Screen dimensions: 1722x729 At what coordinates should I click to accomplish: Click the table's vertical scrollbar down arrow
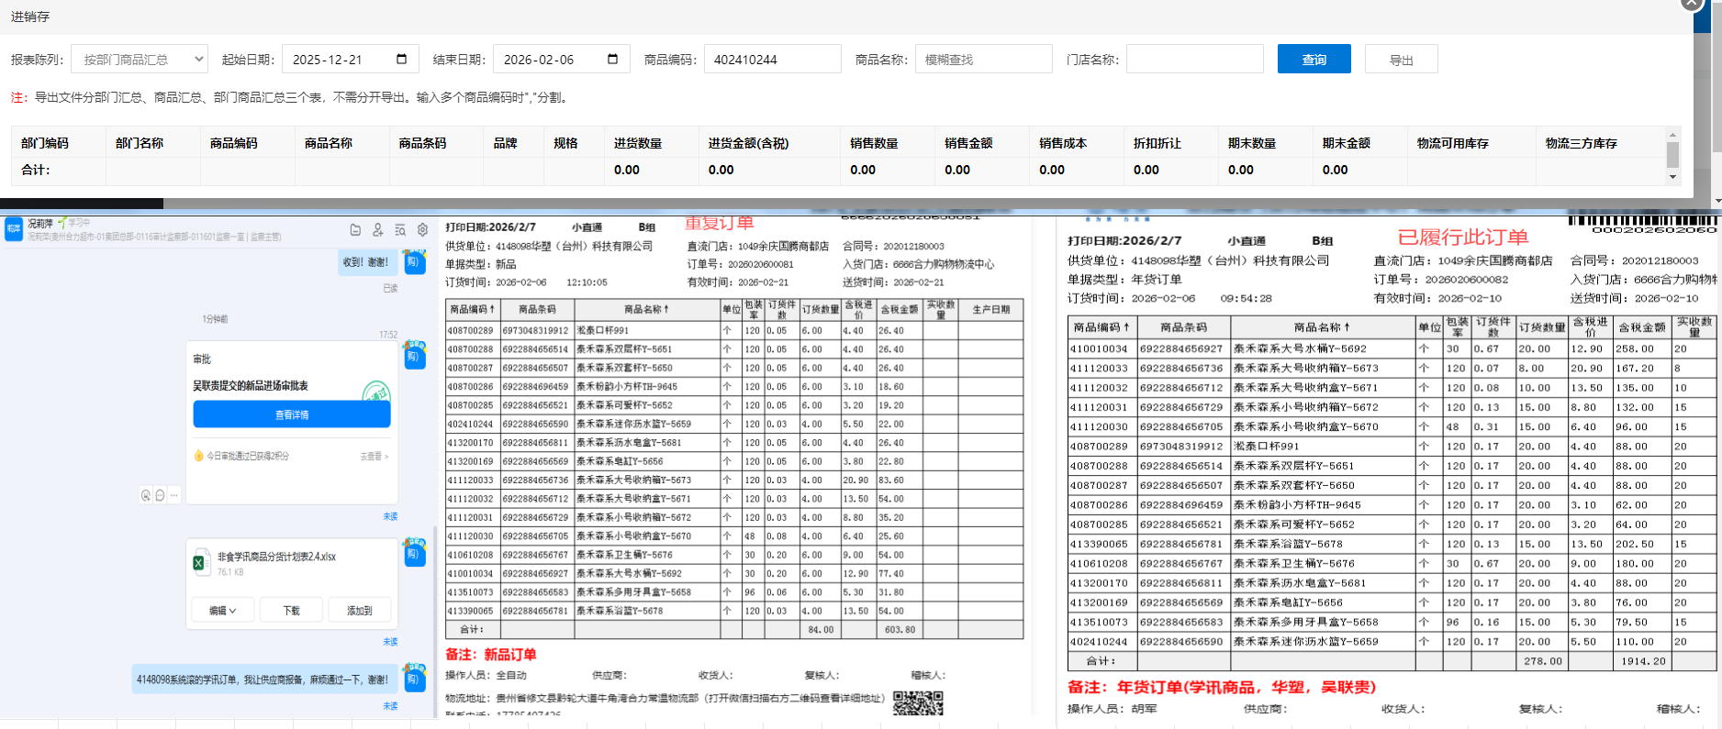pos(1672,177)
